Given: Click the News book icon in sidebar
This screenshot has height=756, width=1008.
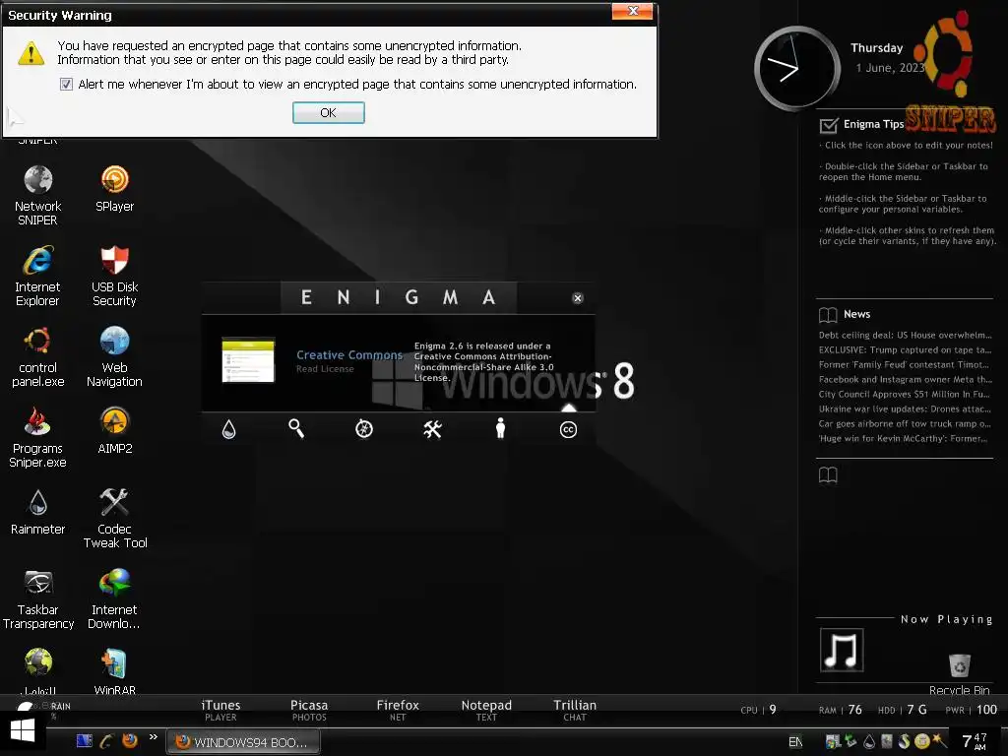Looking at the screenshot, I should coord(828,314).
